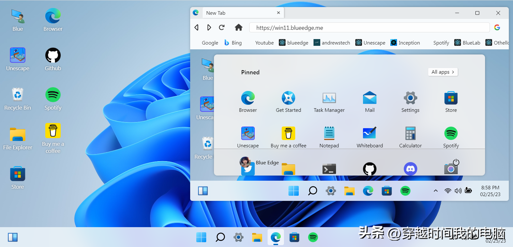The image size is (513, 247).
Task: Click the power icon in the Start menu
Action: [456, 162]
